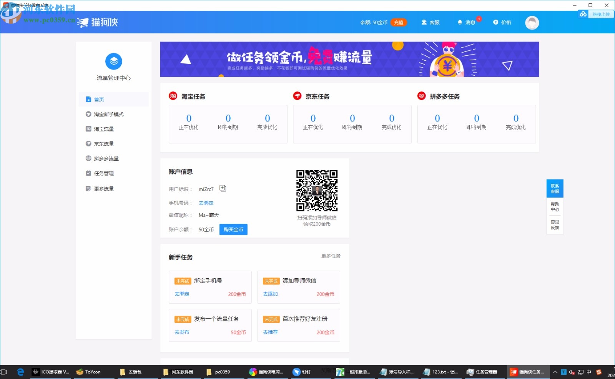
Task: Select 首页 in the sidebar
Action: click(99, 99)
